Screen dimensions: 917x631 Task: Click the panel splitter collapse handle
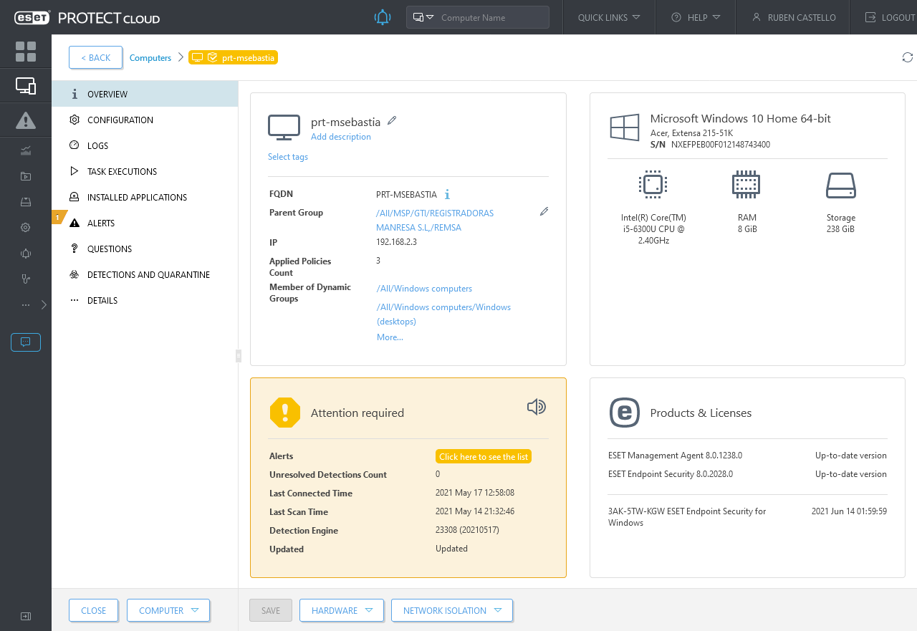239,355
